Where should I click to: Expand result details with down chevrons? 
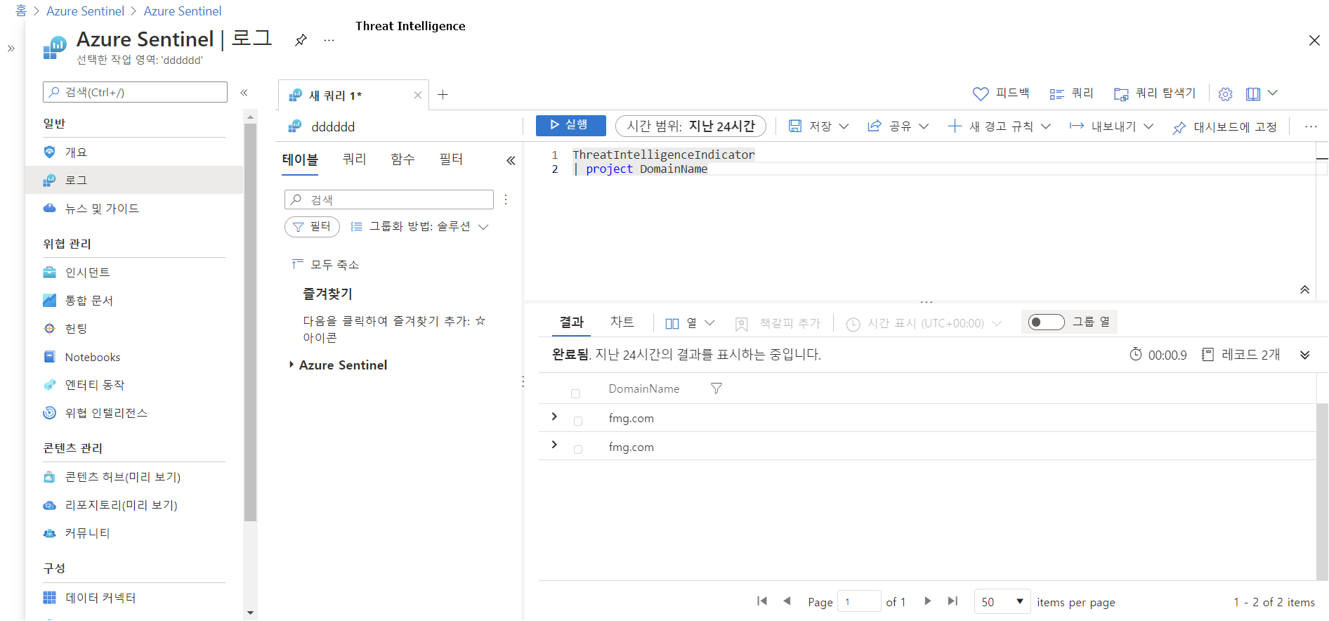tap(1304, 355)
